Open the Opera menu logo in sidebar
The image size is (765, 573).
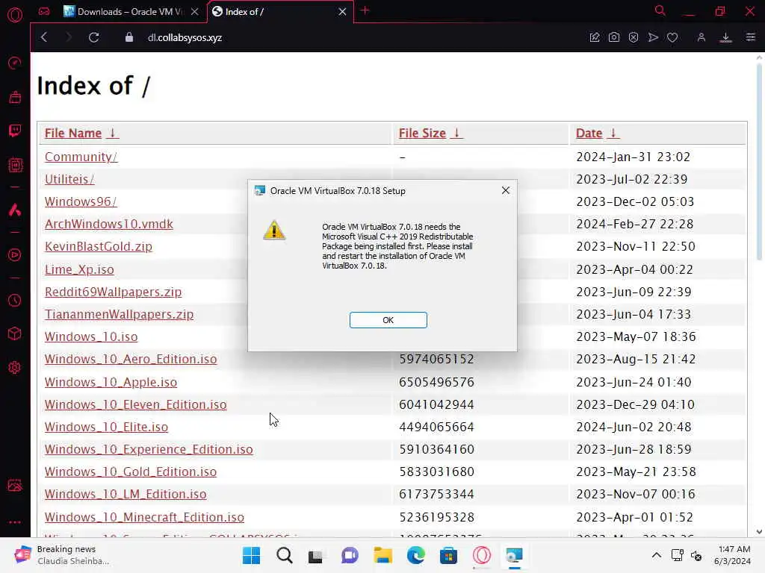[x=15, y=15]
